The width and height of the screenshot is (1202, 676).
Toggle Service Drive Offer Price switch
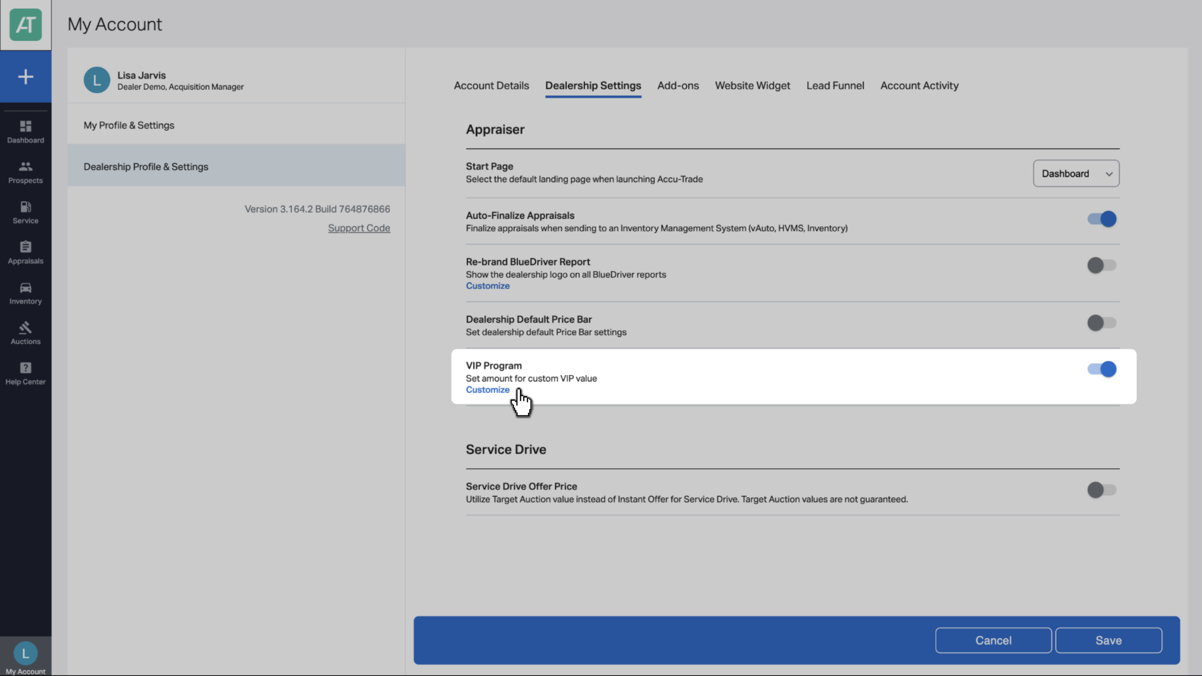(1102, 490)
